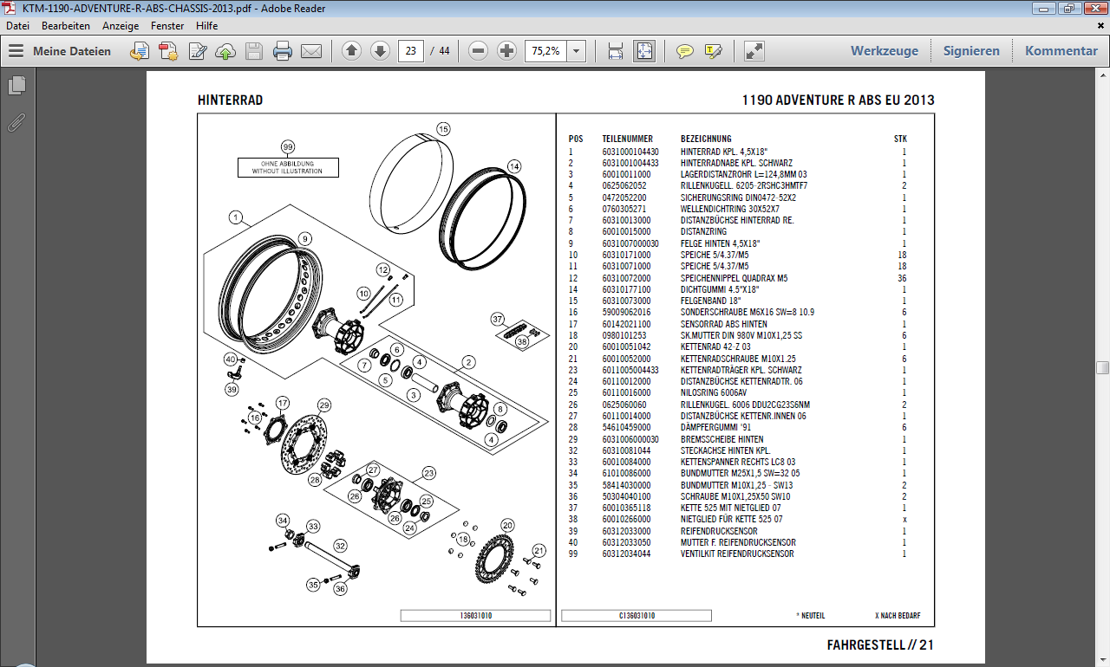Select the highlight text tool
Image resolution: width=1110 pixels, height=667 pixels.
point(714,51)
